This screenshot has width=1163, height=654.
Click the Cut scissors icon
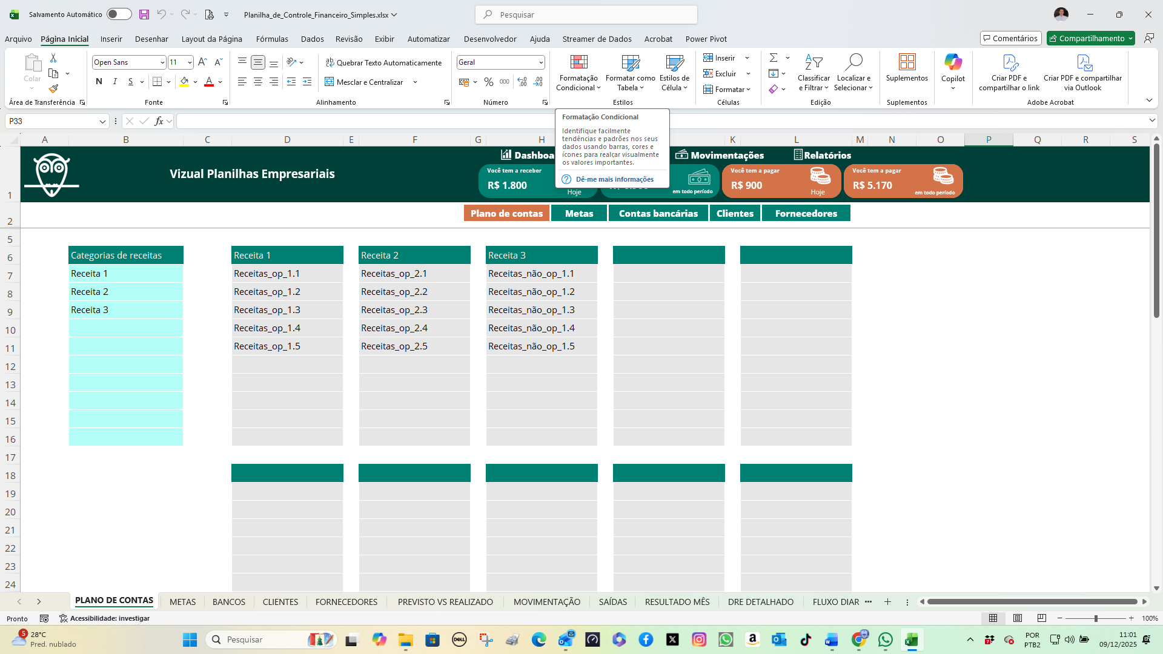(x=53, y=58)
